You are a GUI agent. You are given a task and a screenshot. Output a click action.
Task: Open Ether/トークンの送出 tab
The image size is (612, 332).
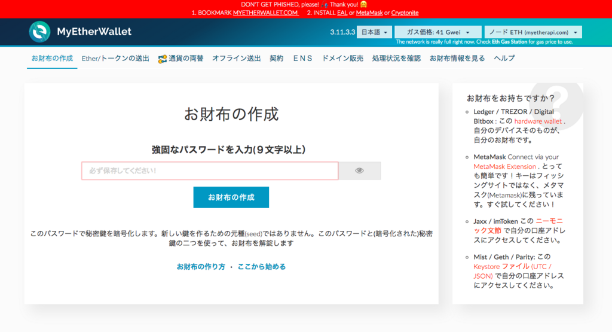pos(115,59)
